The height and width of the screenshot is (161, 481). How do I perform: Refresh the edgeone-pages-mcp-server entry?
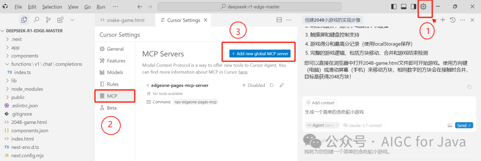point(272,86)
